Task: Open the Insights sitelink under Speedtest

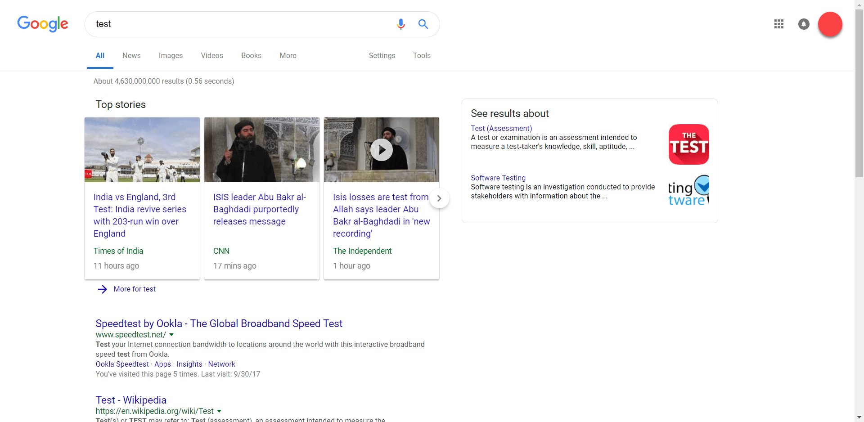Action: (189, 364)
